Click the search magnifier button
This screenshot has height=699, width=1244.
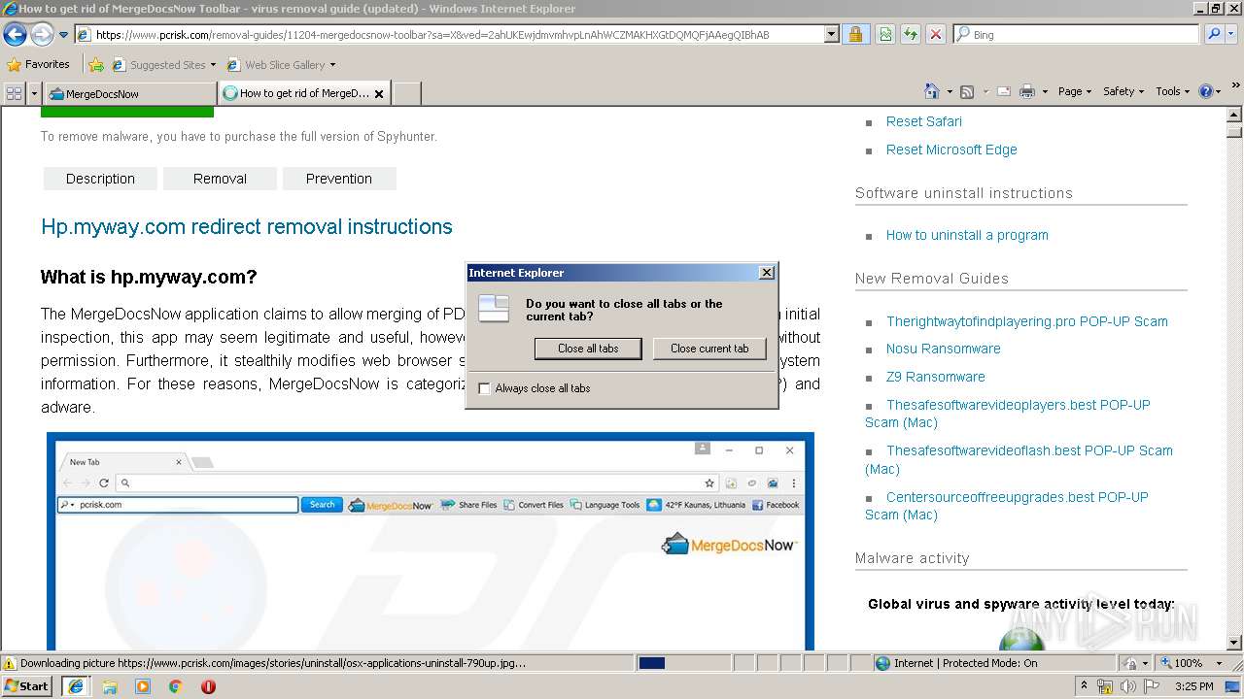point(1213,35)
